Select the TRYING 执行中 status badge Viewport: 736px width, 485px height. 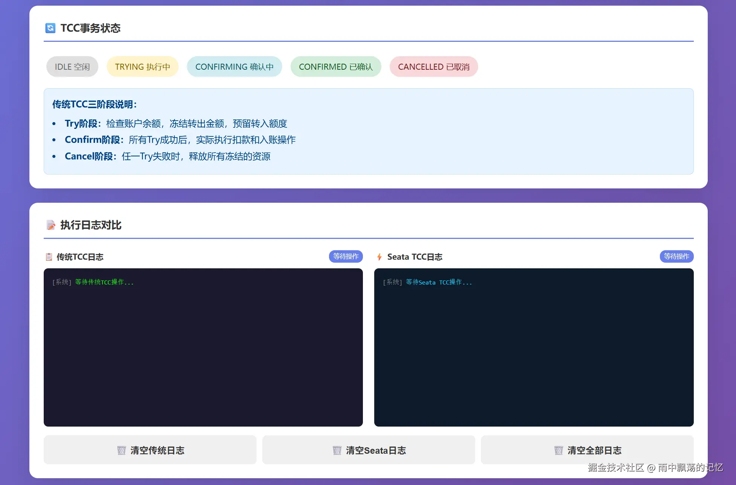(x=142, y=67)
